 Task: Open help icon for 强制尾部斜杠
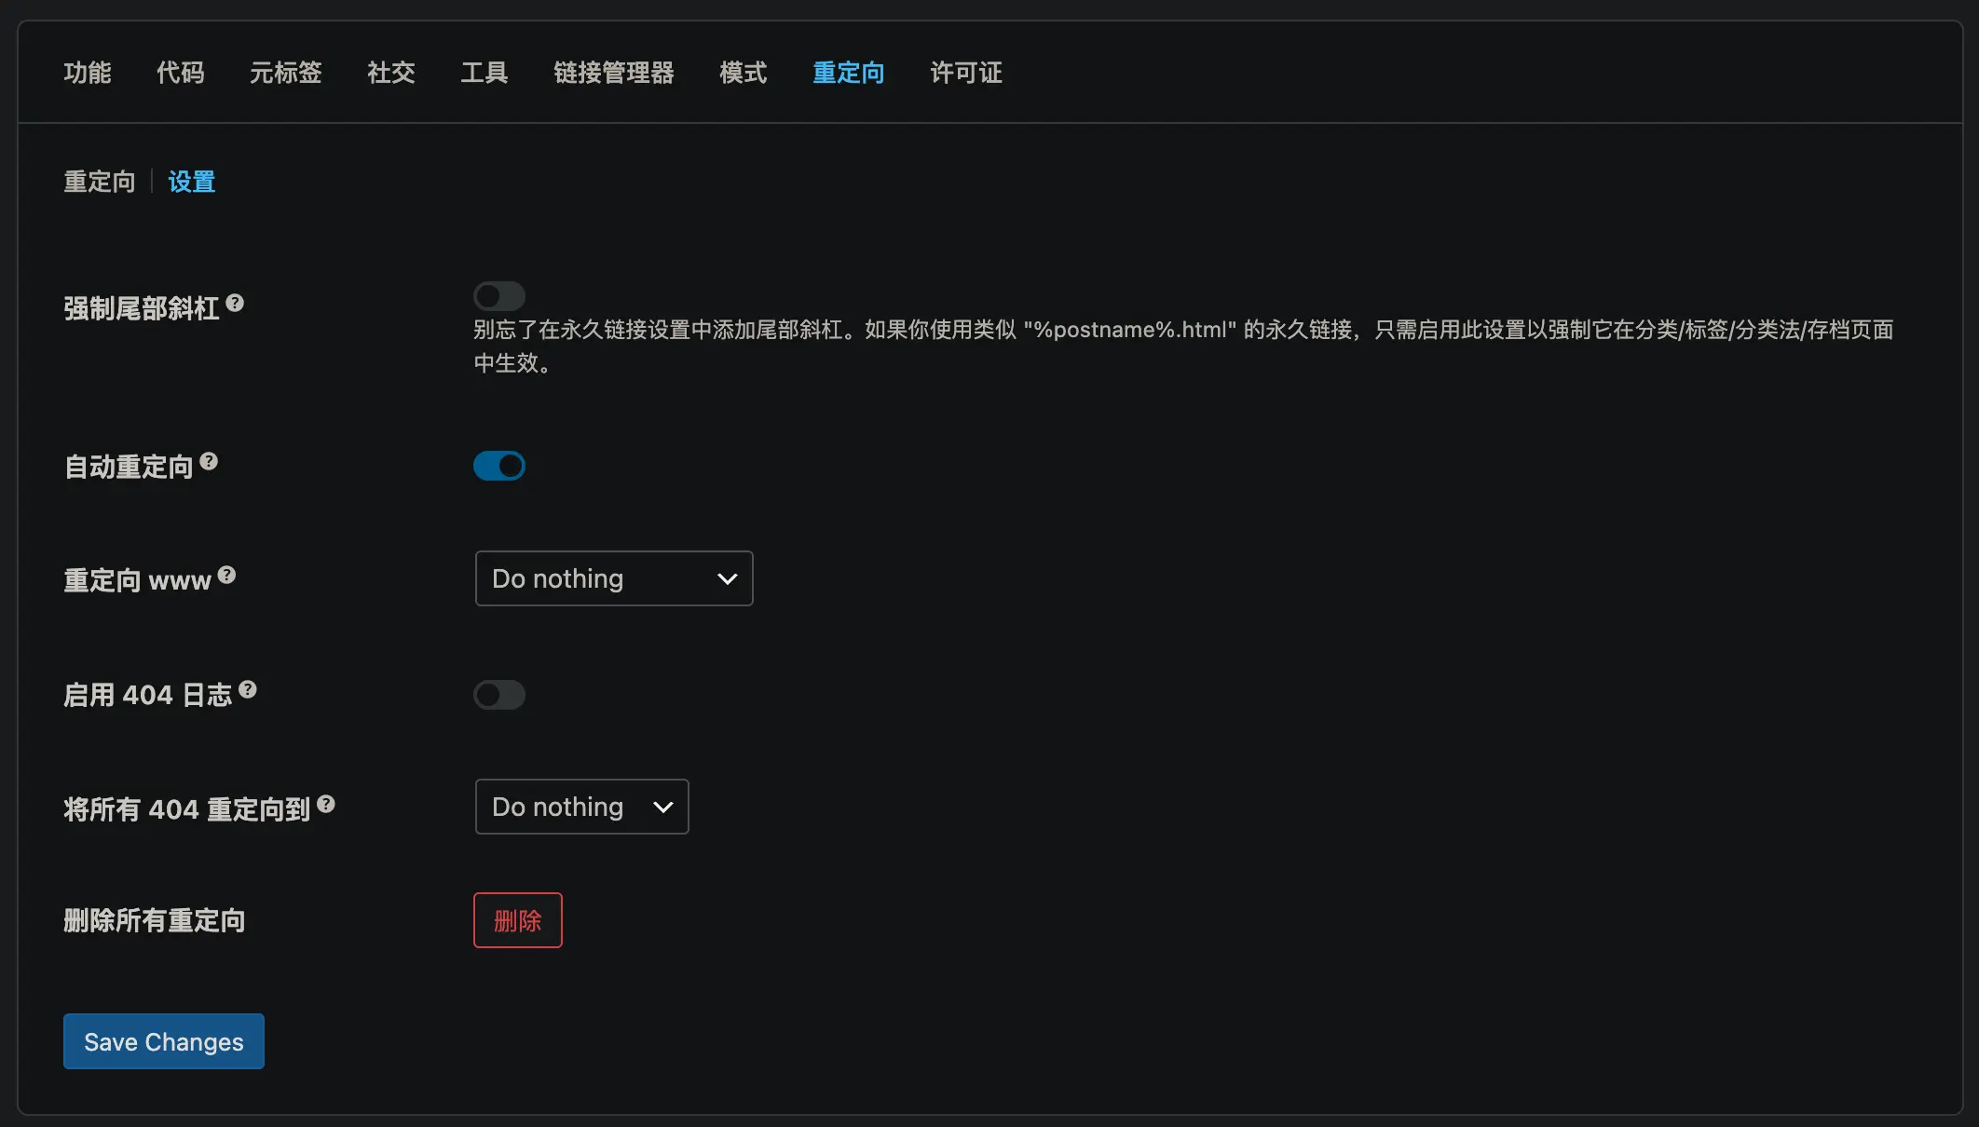click(235, 303)
